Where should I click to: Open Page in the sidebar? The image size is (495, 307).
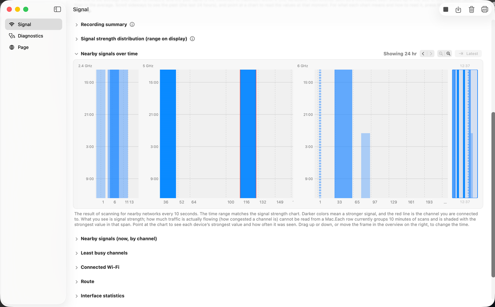(34, 47)
